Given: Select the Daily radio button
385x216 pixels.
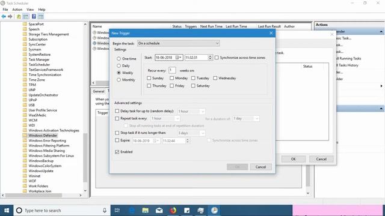Looking at the screenshot, I should click(x=119, y=65).
